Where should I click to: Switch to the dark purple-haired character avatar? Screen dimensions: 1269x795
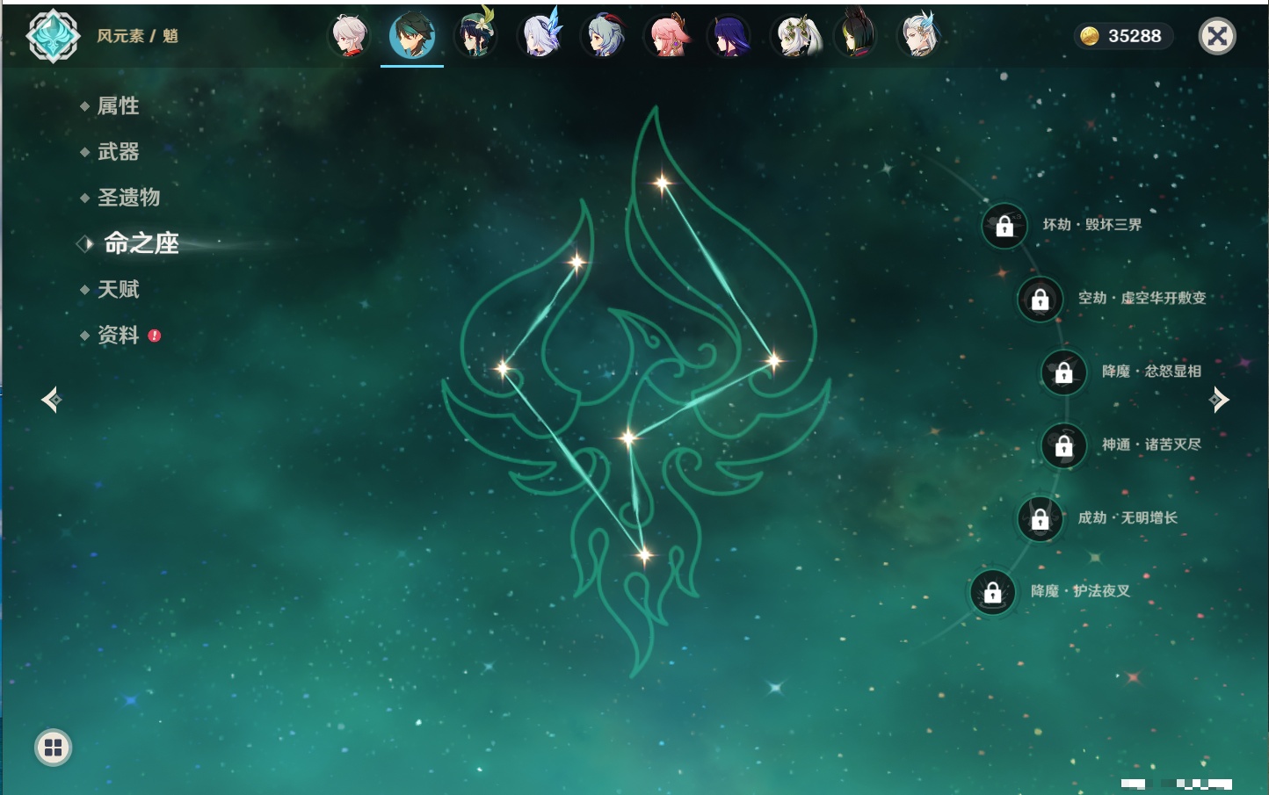(x=729, y=36)
